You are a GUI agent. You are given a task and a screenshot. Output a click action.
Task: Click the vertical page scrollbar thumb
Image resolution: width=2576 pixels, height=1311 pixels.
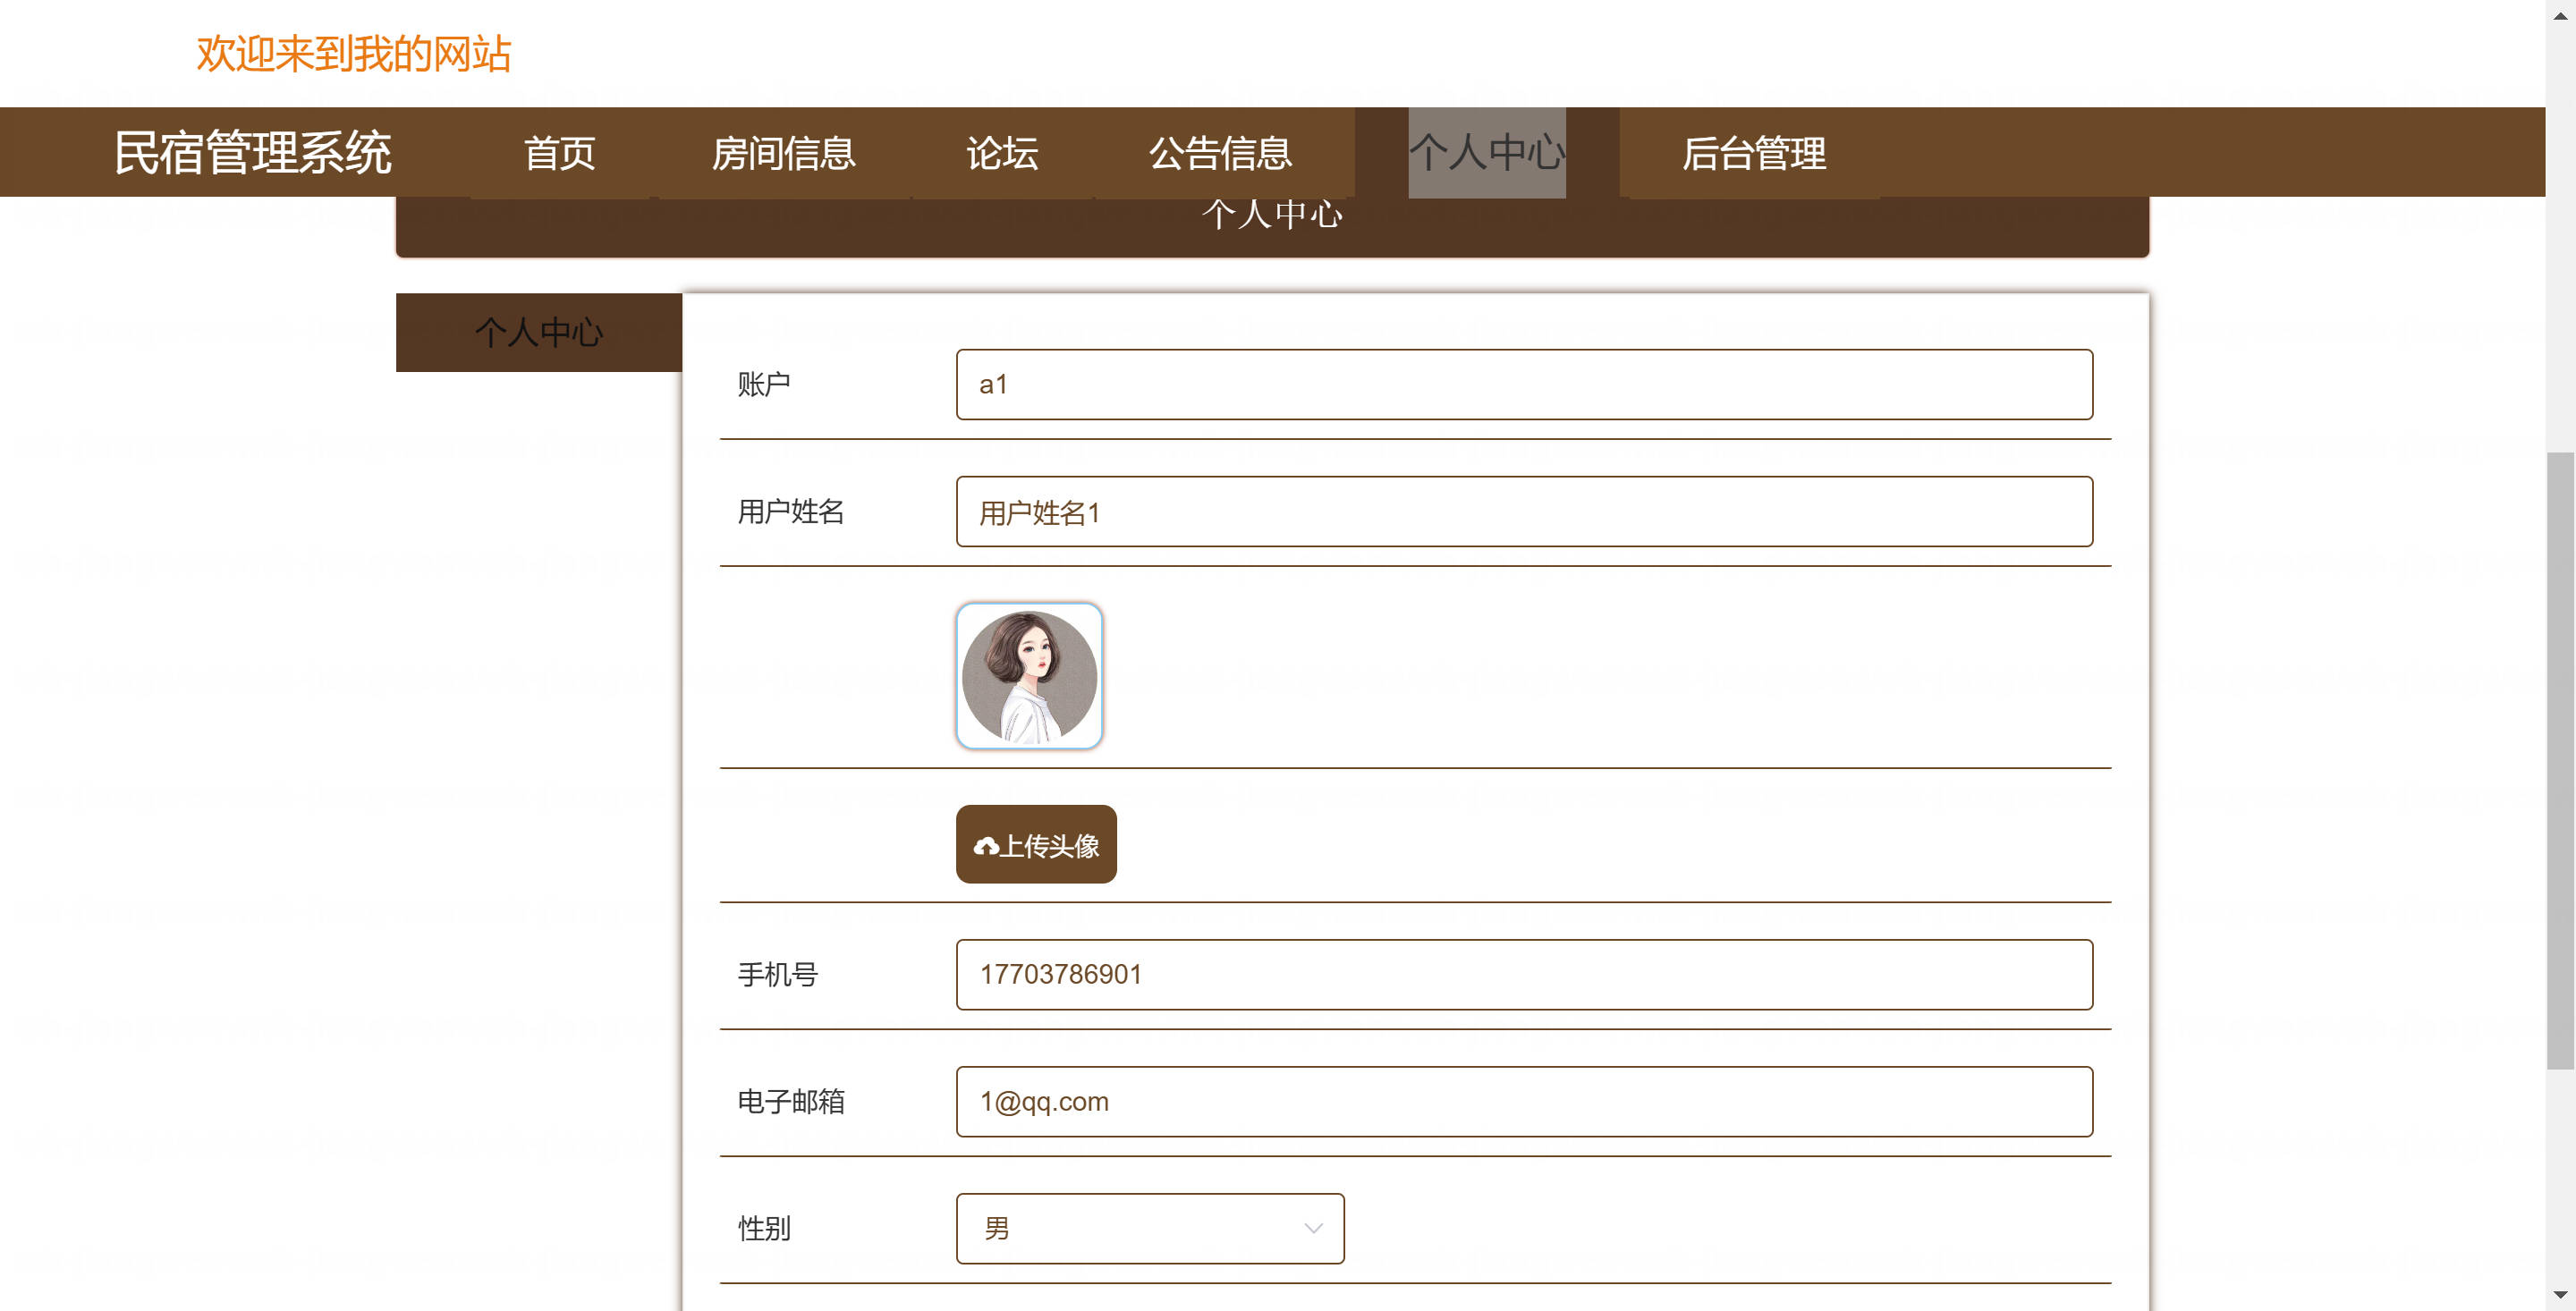(2560, 761)
